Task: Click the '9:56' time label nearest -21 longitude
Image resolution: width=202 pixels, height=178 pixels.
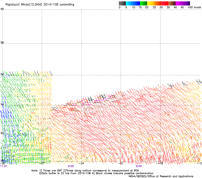Action: tap(139, 166)
